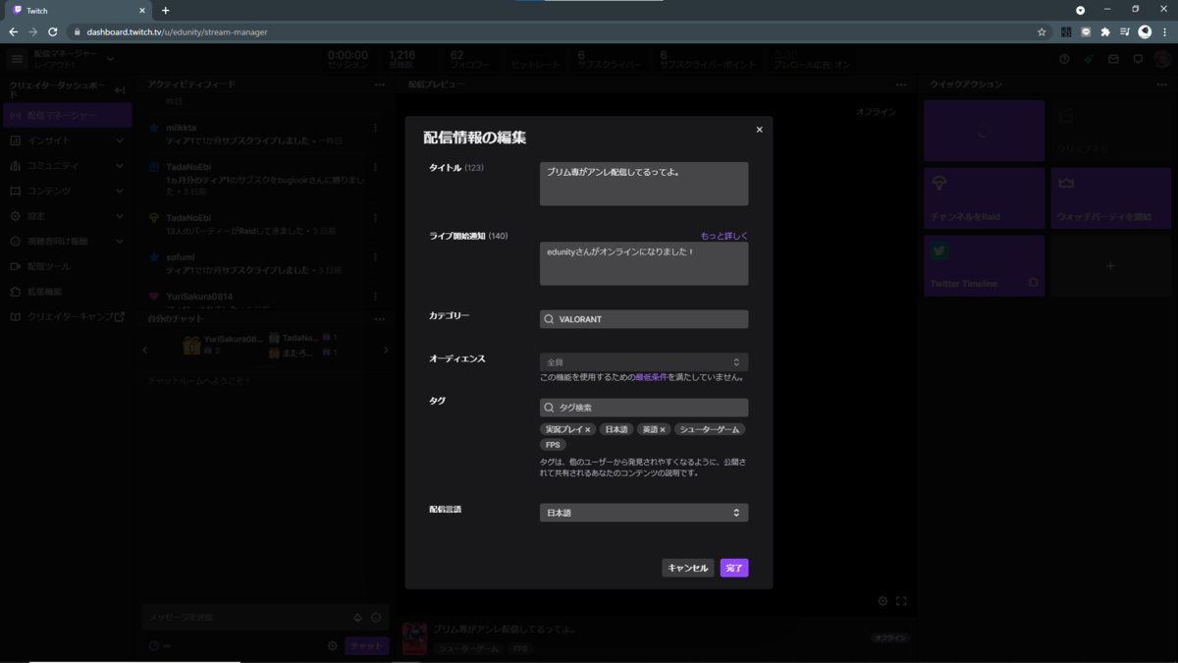Image resolution: width=1178 pixels, height=663 pixels.
Task: Reload the page
Action: [x=53, y=31]
